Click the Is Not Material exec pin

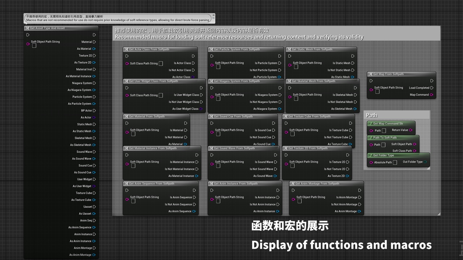pyautogui.click(x=186, y=137)
